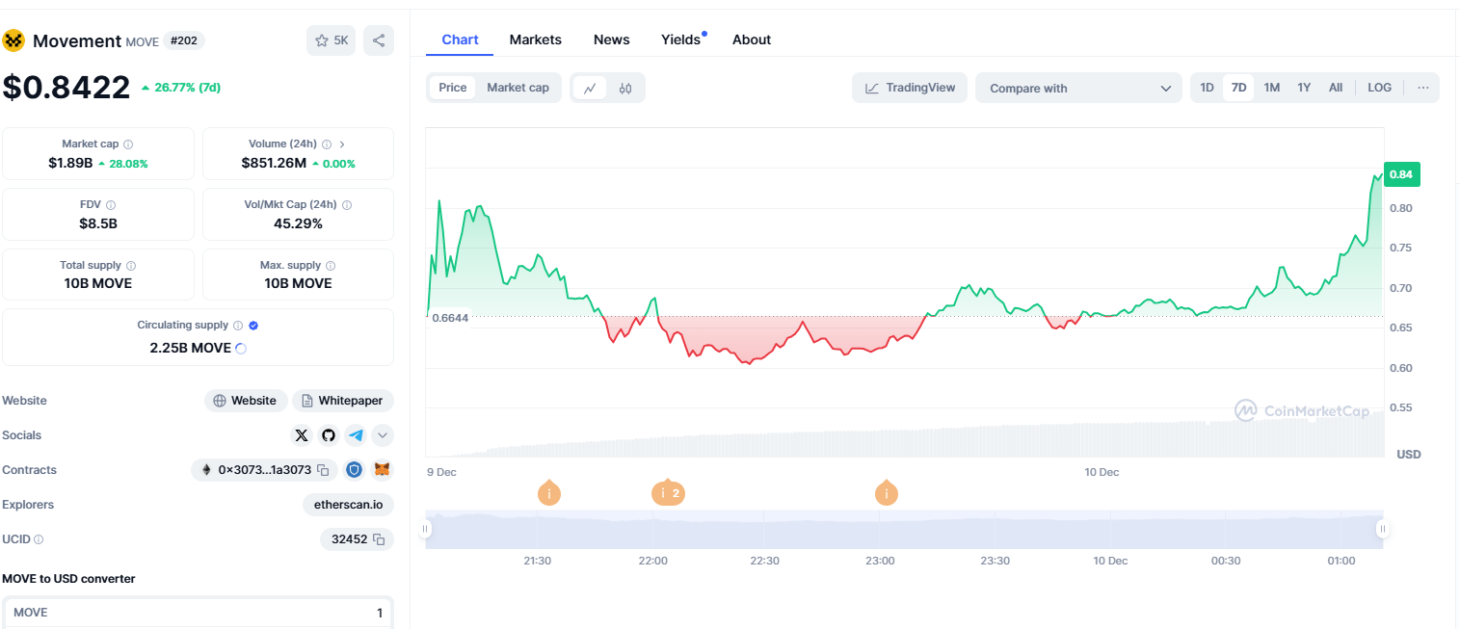Open the Whitepaper button
Image resolution: width=1460 pixels, height=629 pixels.
point(343,401)
